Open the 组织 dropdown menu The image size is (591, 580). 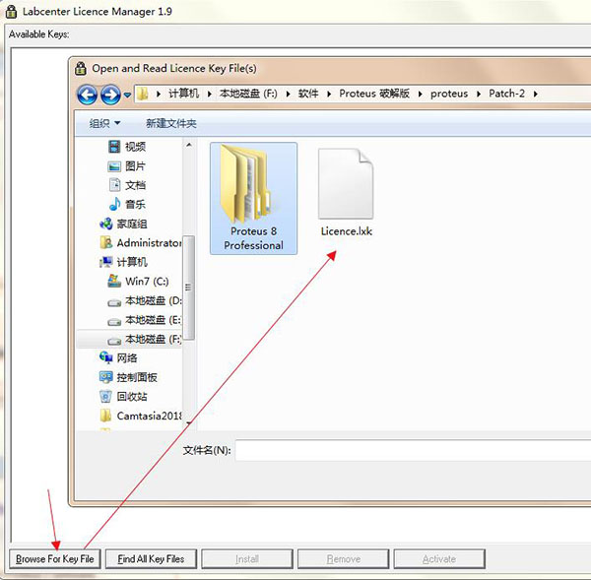[x=104, y=123]
